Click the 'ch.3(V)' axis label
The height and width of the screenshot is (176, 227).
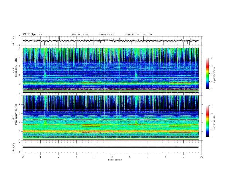(x=14, y=148)
